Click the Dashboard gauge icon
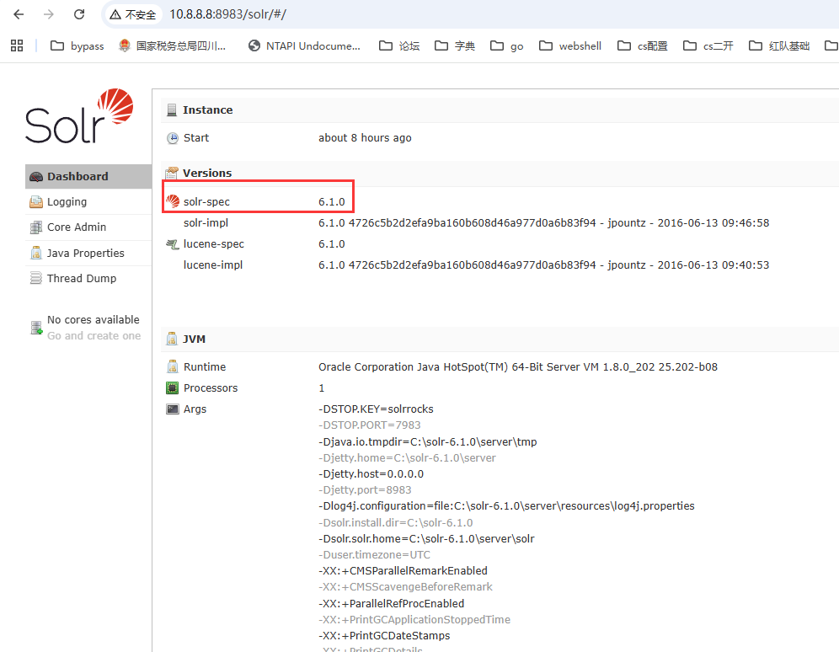Screen dimensions: 839x652 [x=36, y=177]
